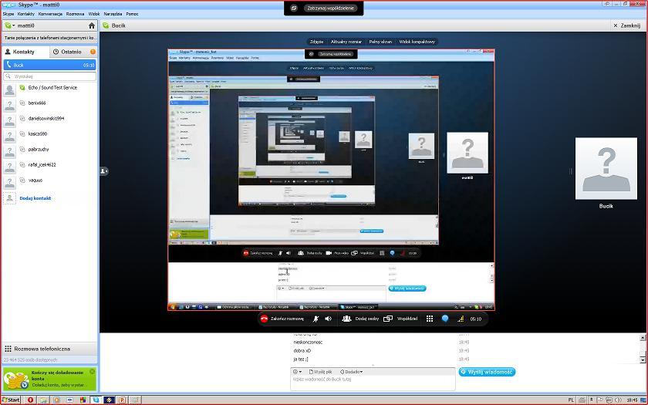Click the "nieskonczonosc" message in main chat
648x405 pixels.
(x=308, y=343)
